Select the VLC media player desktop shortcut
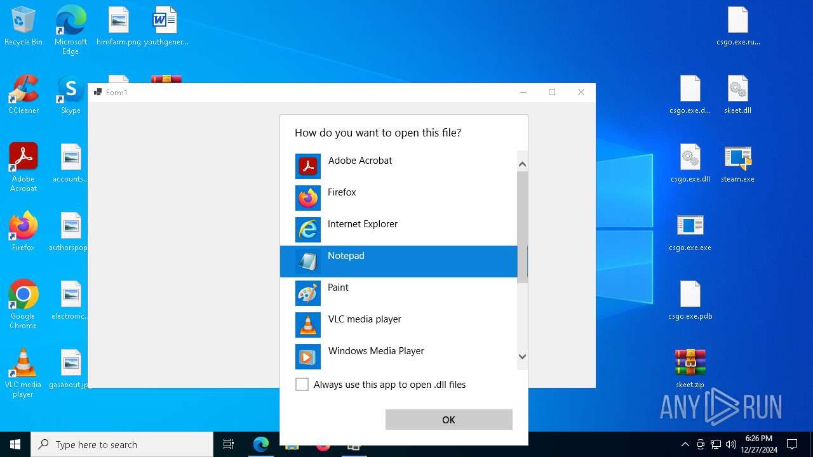 [x=24, y=373]
